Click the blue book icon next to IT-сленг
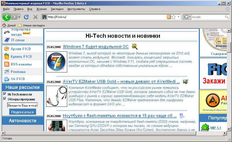 pos(7,40)
